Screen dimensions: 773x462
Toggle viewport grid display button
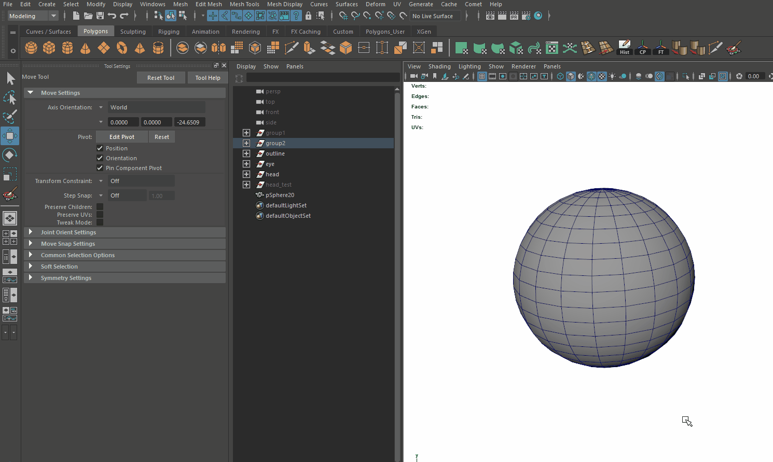click(482, 76)
